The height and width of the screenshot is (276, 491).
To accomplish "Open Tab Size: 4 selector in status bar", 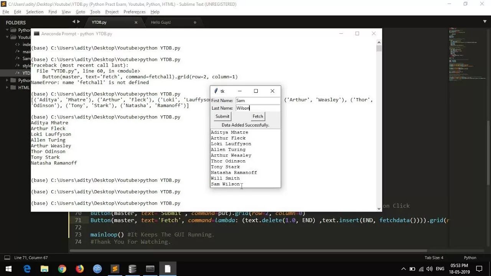I will [x=434, y=258].
